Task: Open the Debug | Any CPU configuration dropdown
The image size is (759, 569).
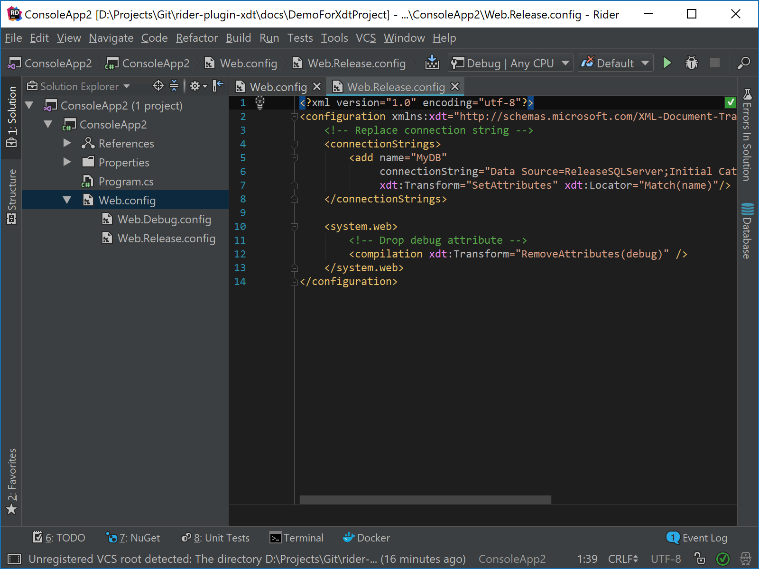Action: 510,63
